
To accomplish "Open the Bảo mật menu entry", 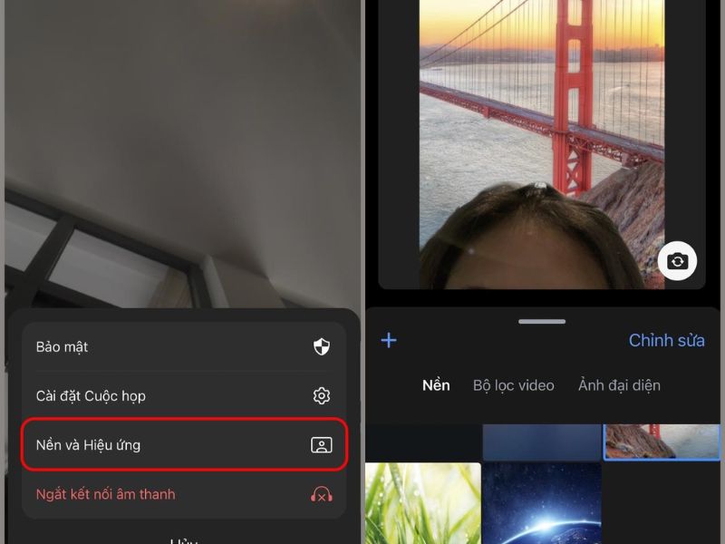I will pyautogui.click(x=62, y=347).
